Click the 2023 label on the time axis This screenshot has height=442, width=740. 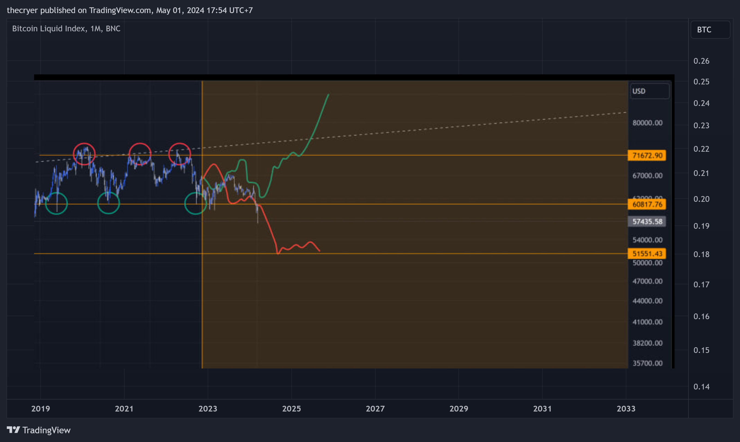tap(208, 409)
